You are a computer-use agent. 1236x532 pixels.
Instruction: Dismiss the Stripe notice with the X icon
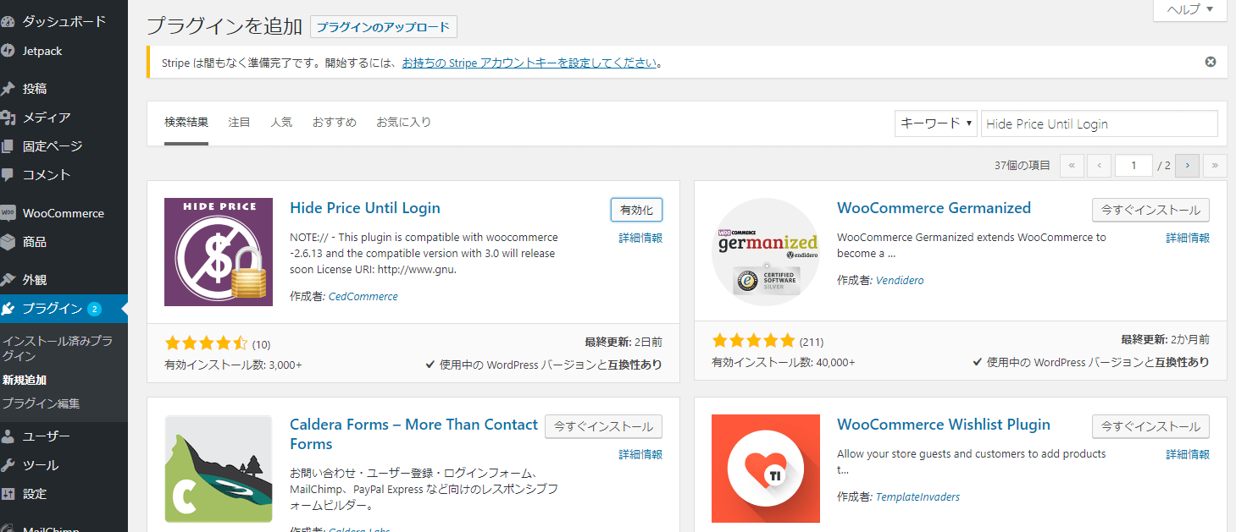pyautogui.click(x=1211, y=62)
